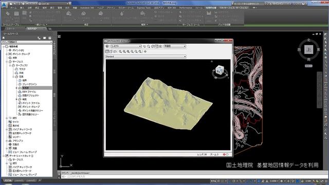Switch to the モデル tab
329x185 pixels.
[8, 180]
